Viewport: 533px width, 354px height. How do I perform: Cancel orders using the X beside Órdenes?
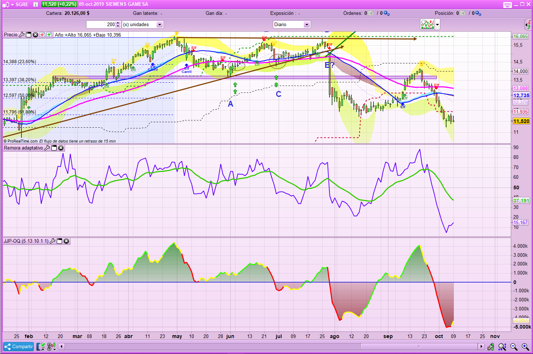tap(371, 13)
